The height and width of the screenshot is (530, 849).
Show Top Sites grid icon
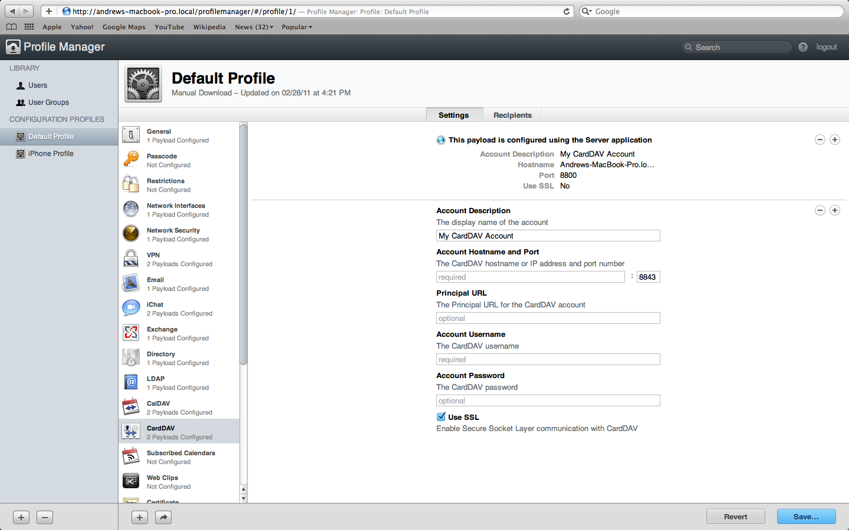click(x=29, y=27)
